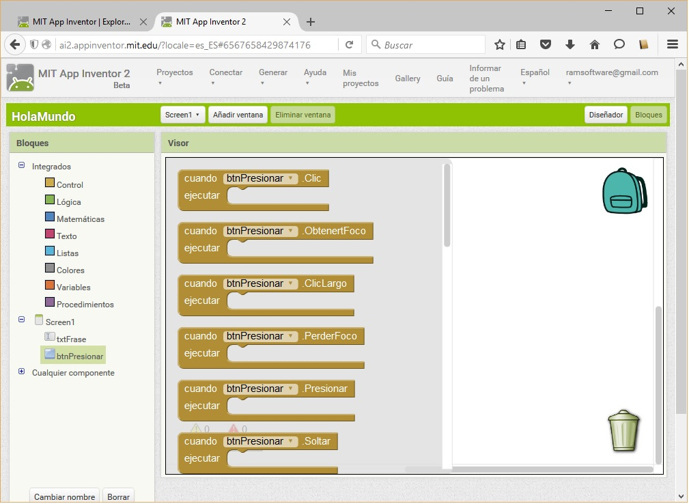Image resolution: width=689 pixels, height=504 pixels.
Task: Click the Añadir ventana button
Action: coord(238,115)
